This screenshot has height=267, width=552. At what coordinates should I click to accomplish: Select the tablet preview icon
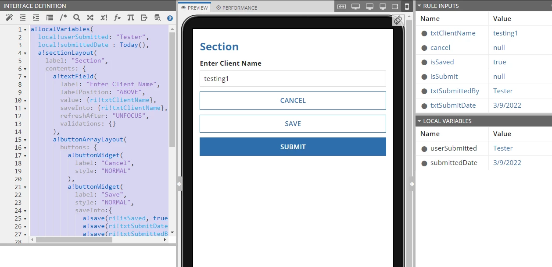click(x=394, y=7)
